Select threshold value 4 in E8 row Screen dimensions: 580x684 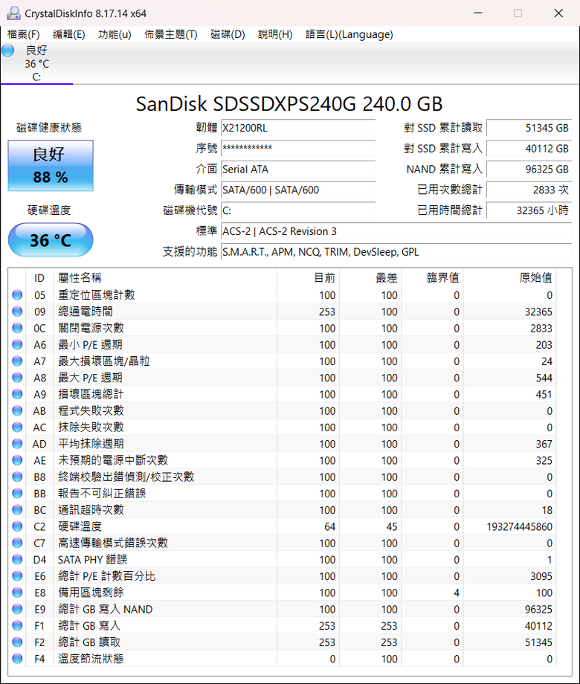[457, 593]
